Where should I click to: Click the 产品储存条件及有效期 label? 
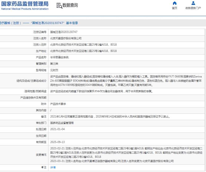33,98
